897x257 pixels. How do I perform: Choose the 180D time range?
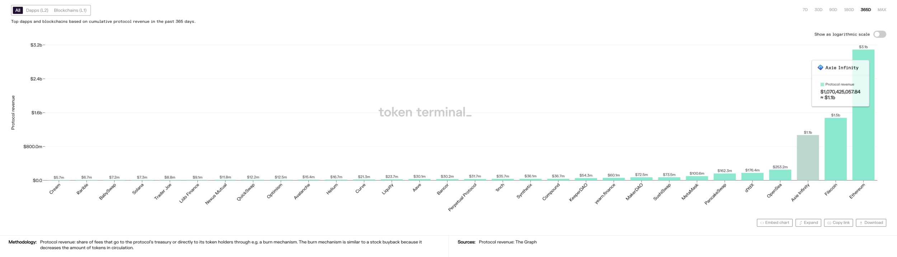[x=849, y=10]
